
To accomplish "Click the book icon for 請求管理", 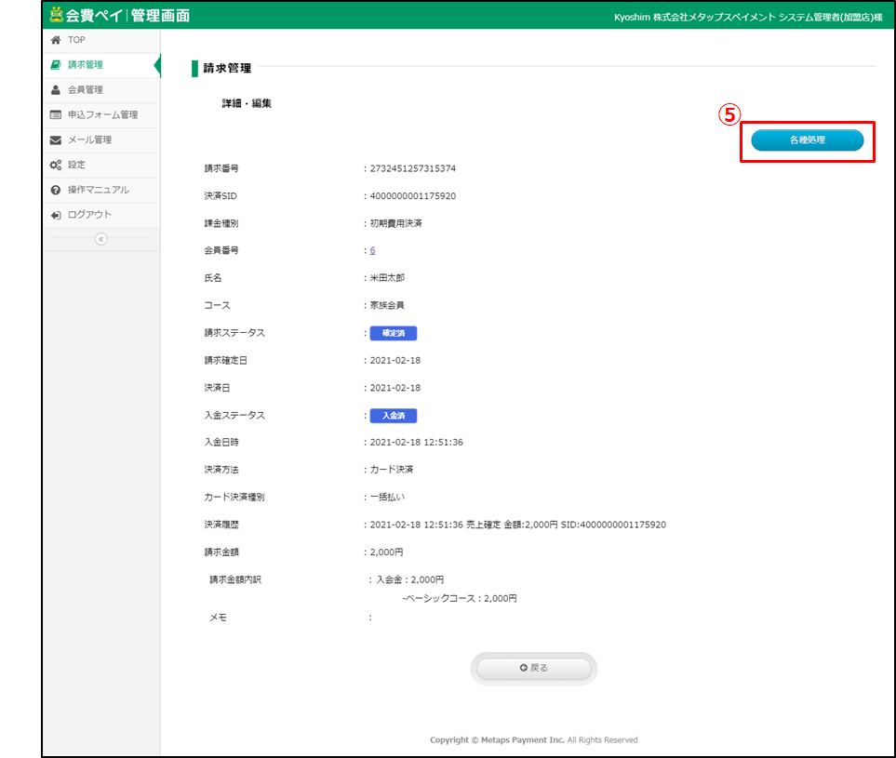I will click(x=56, y=65).
